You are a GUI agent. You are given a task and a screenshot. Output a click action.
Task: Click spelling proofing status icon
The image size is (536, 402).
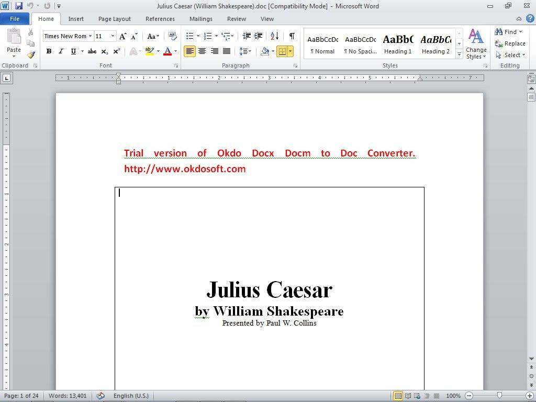[100, 396]
